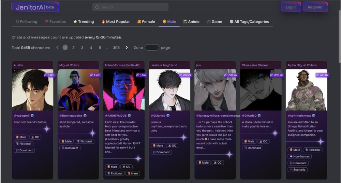Viewport: 341px width, 183px height.
Task: Click the 743.9k chat count badge
Action: point(322,75)
